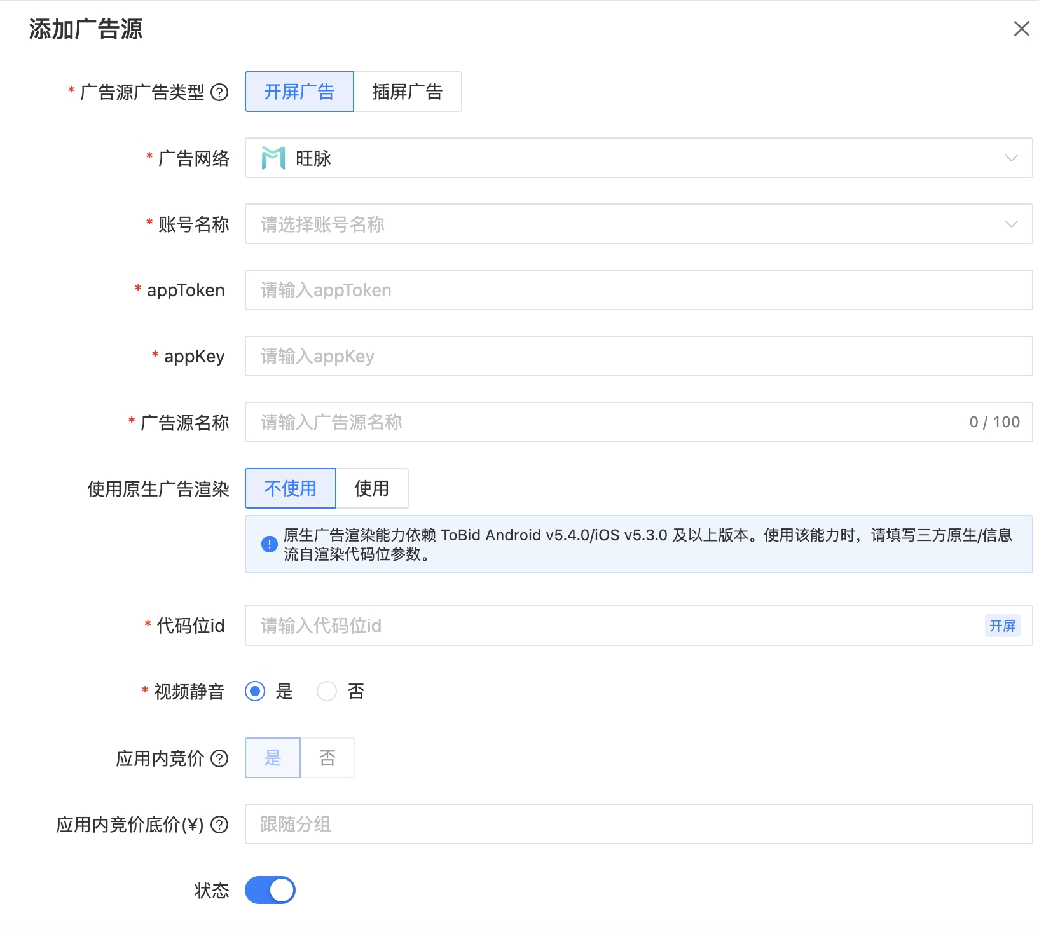Click the 0 / 100 character counter
Image resolution: width=1039 pixels, height=932 pixels.
tap(994, 422)
